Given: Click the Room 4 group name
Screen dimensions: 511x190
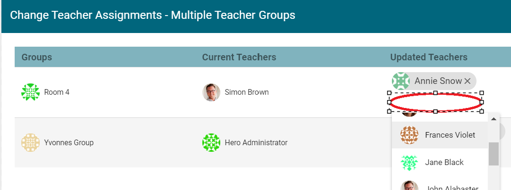Looking at the screenshot, I should coord(57,92).
